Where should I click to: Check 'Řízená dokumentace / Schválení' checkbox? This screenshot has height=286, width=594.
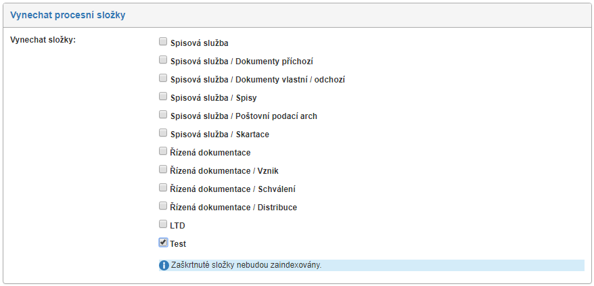[x=163, y=188]
